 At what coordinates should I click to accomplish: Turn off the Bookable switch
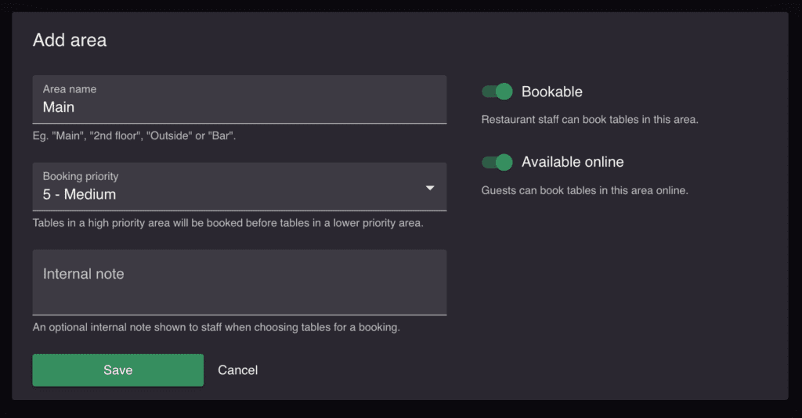pos(497,92)
